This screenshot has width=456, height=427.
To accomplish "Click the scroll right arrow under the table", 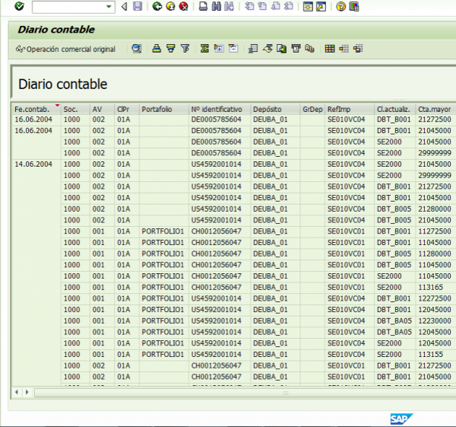I will (x=27, y=392).
